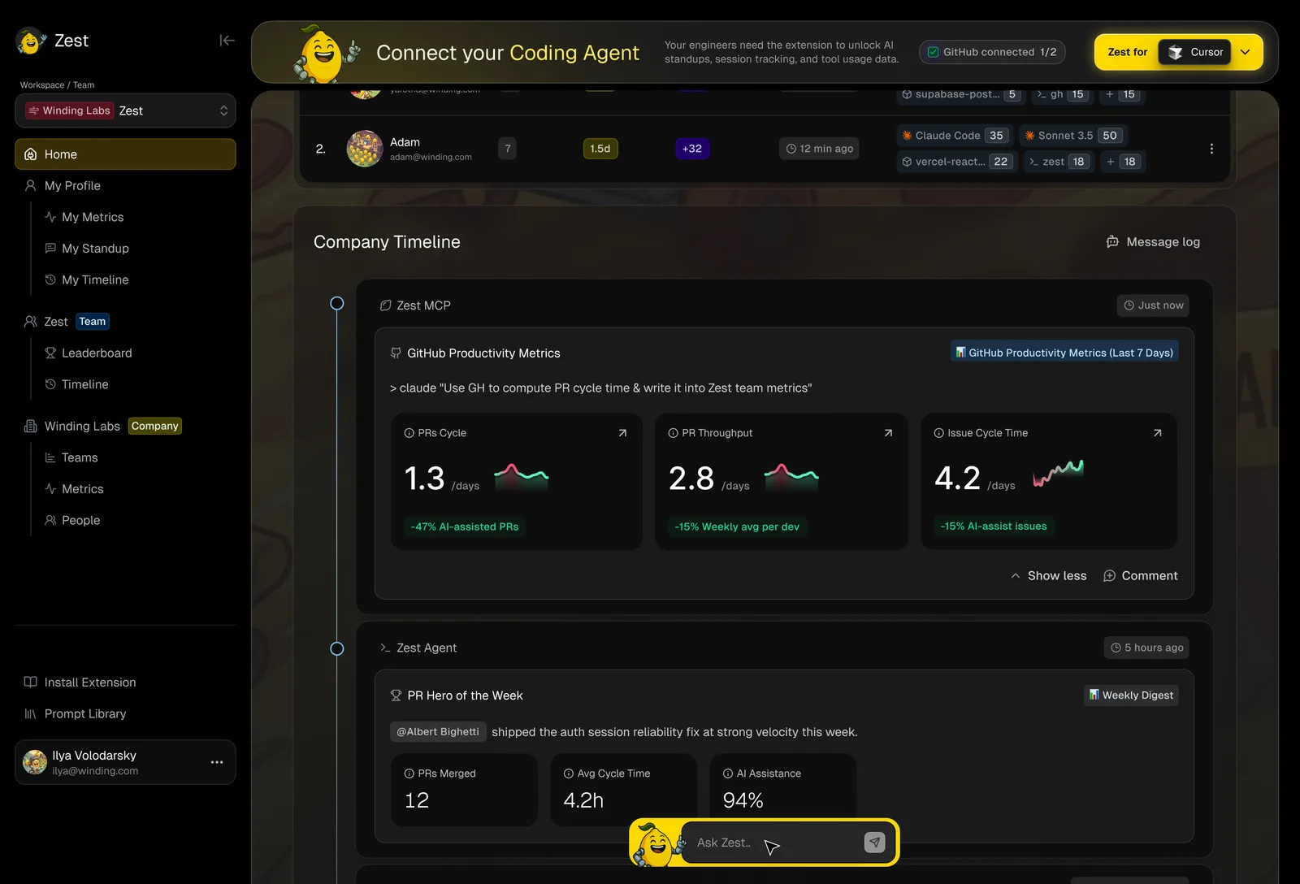
Task: Click the PRs Cycle sparkline chart
Action: pos(522,476)
